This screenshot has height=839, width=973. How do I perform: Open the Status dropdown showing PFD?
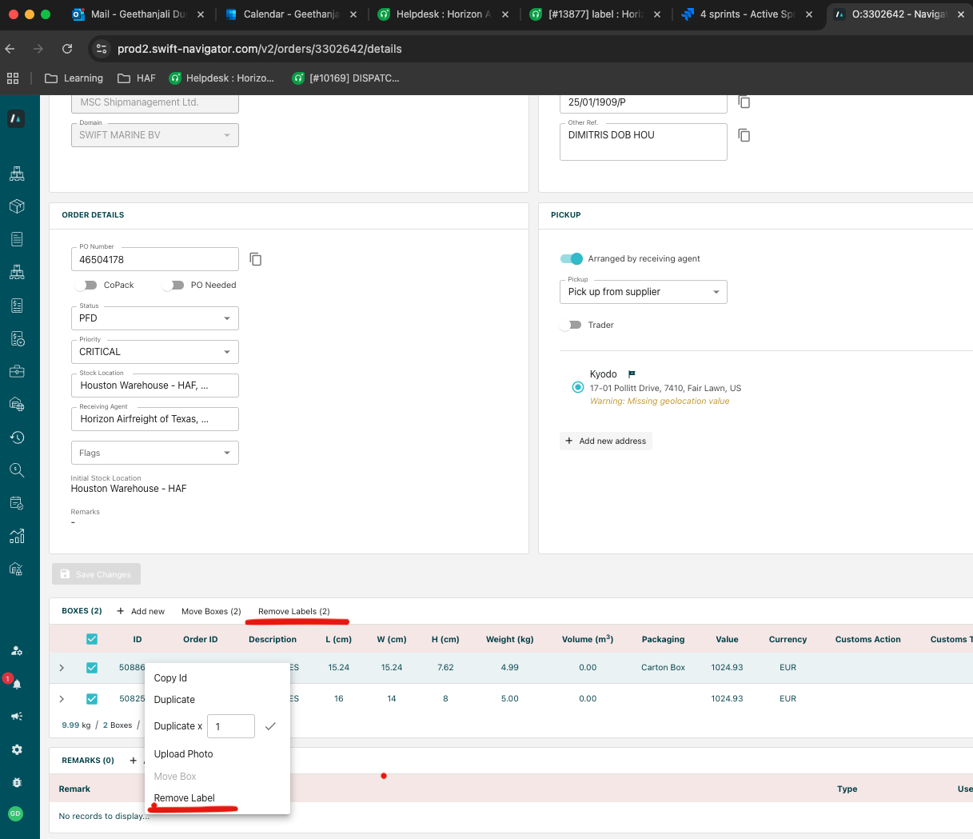[155, 318]
